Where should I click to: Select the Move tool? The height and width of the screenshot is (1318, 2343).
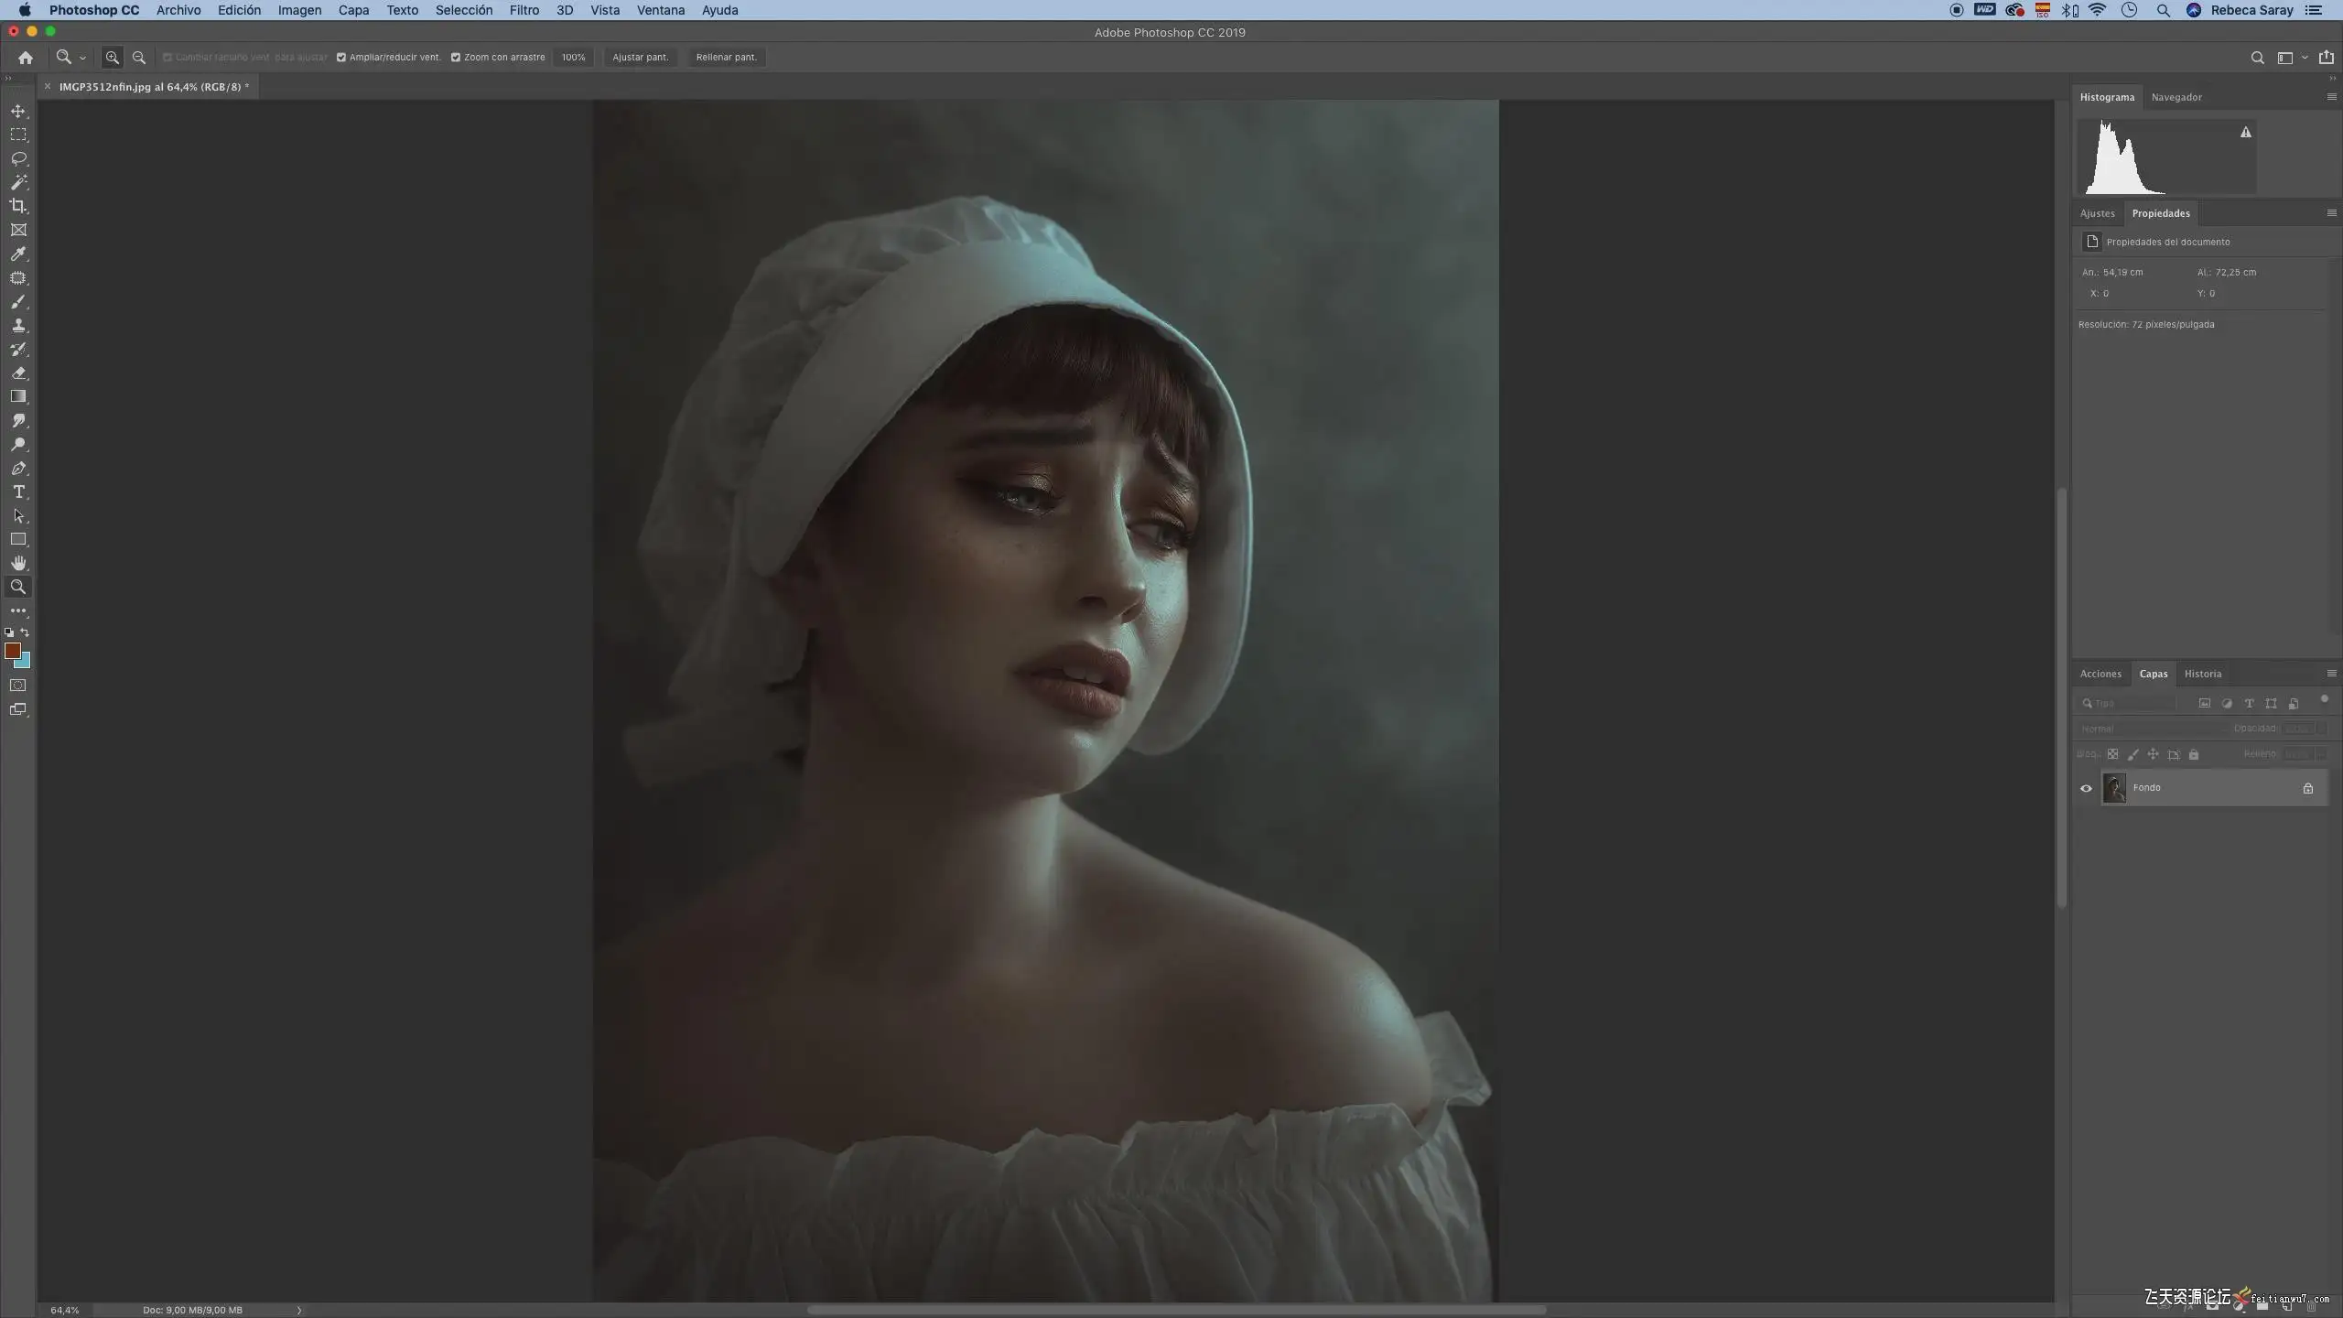18,111
